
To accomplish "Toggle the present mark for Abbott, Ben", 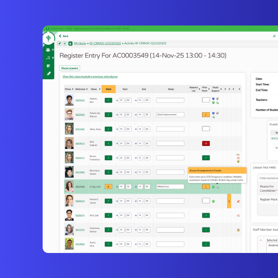I will coord(108,100).
